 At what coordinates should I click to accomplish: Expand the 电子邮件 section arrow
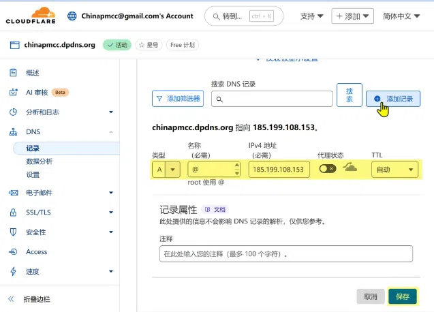111,193
